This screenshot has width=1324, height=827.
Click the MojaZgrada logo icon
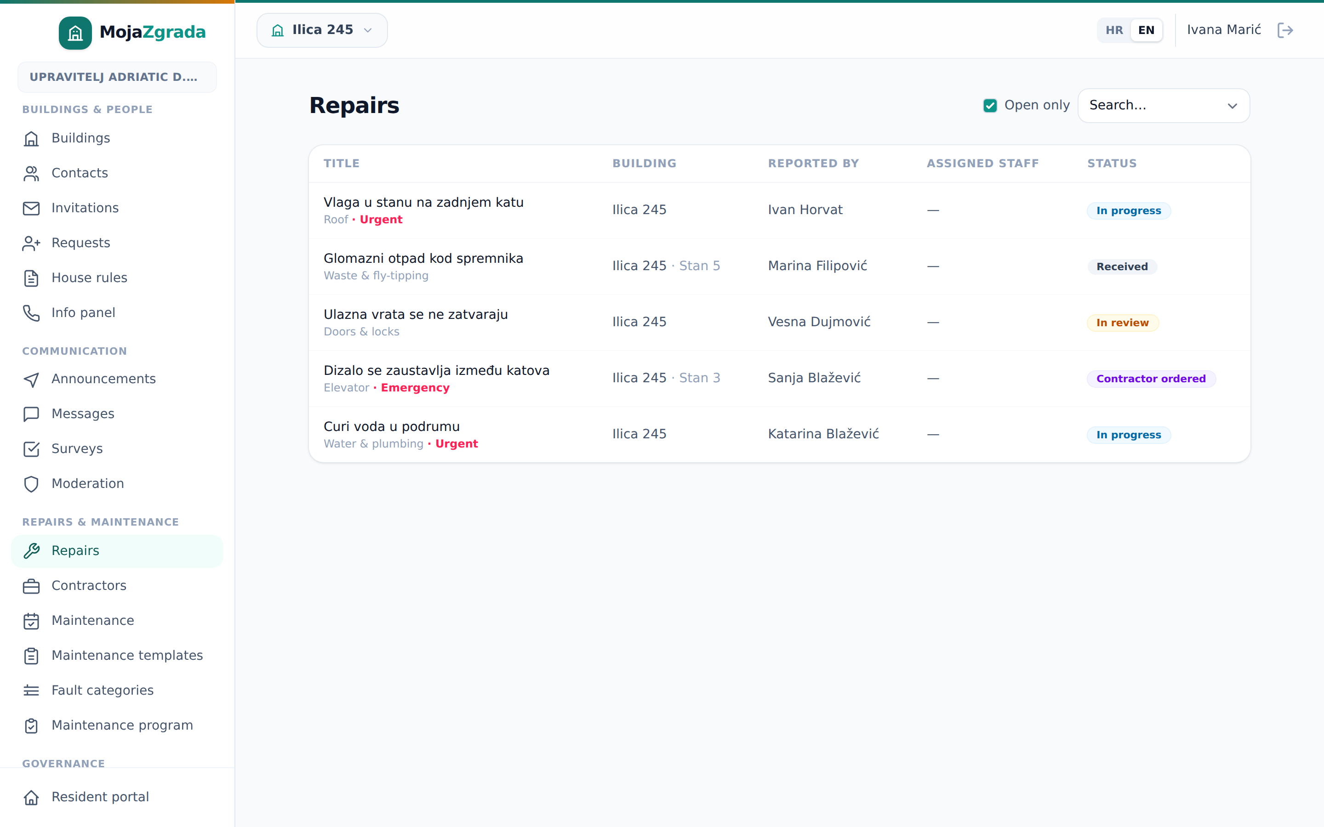point(75,33)
